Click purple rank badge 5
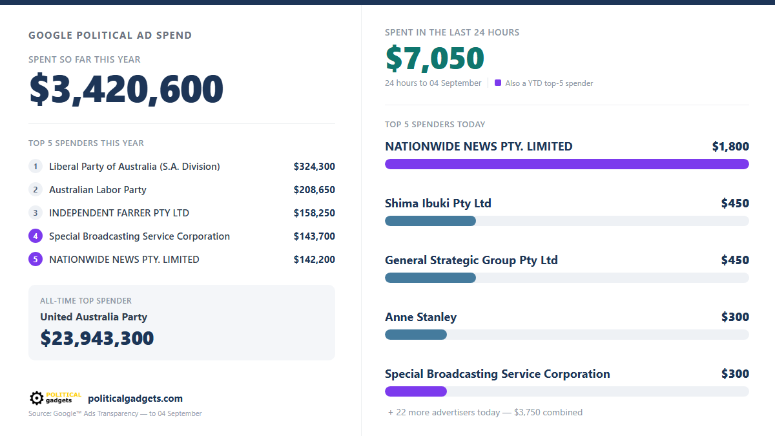The width and height of the screenshot is (775, 436). 36,260
